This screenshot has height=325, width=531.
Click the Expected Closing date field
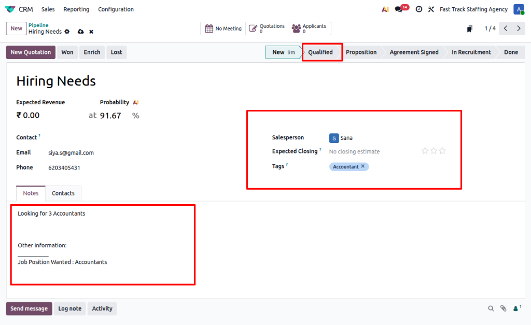click(x=363, y=151)
